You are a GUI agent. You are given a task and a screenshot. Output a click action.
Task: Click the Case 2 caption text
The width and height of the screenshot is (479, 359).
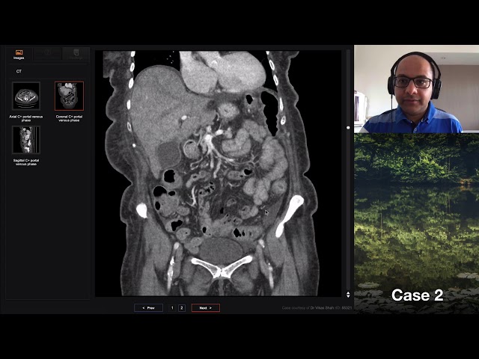pyautogui.click(x=418, y=295)
